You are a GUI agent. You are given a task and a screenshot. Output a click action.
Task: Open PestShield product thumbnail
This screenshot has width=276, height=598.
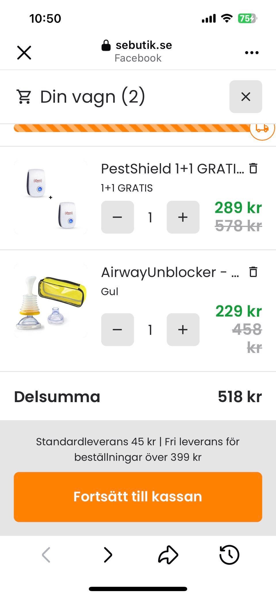pos(51,197)
